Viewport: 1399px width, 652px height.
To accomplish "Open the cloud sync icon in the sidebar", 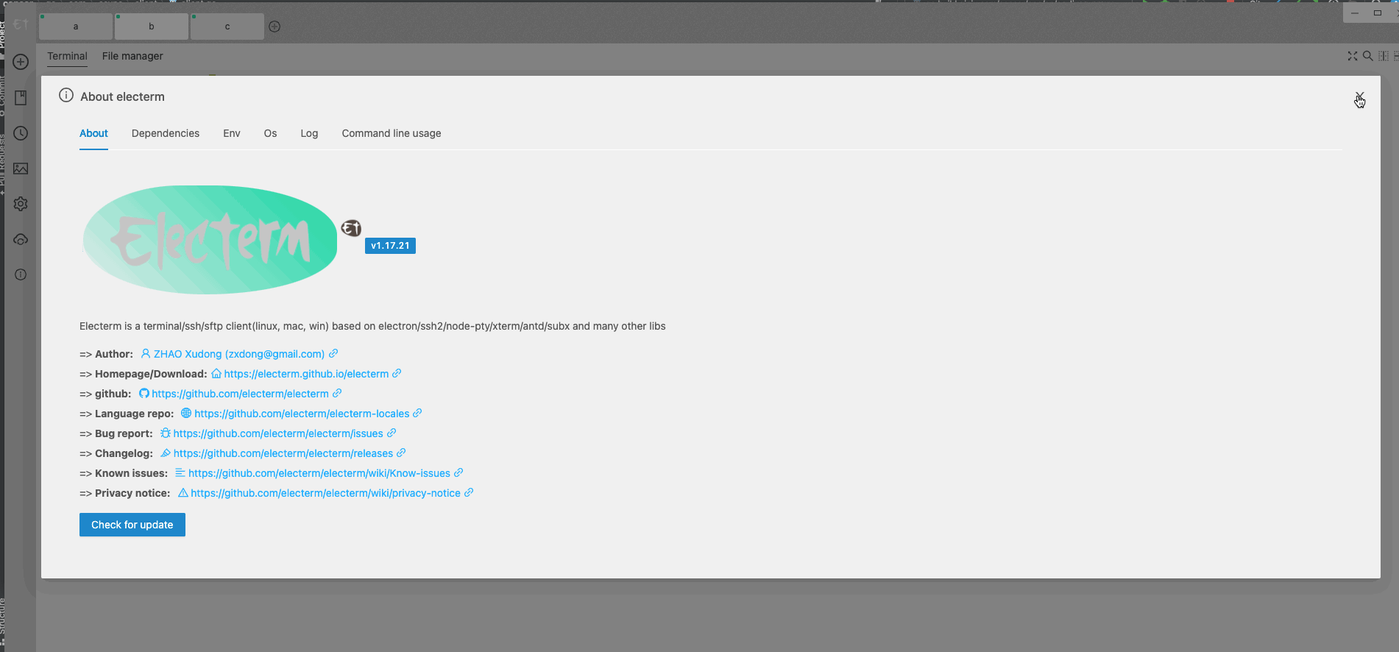I will (21, 239).
